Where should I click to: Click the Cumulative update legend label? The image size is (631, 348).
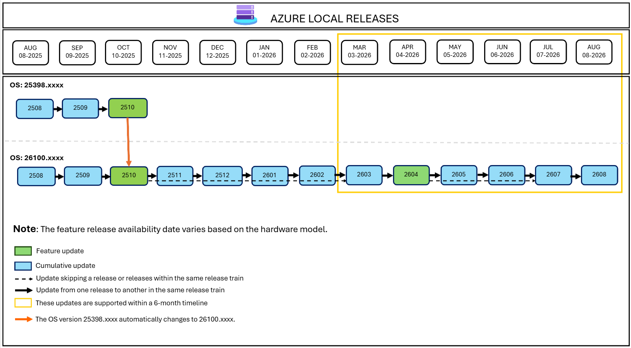[x=66, y=265]
